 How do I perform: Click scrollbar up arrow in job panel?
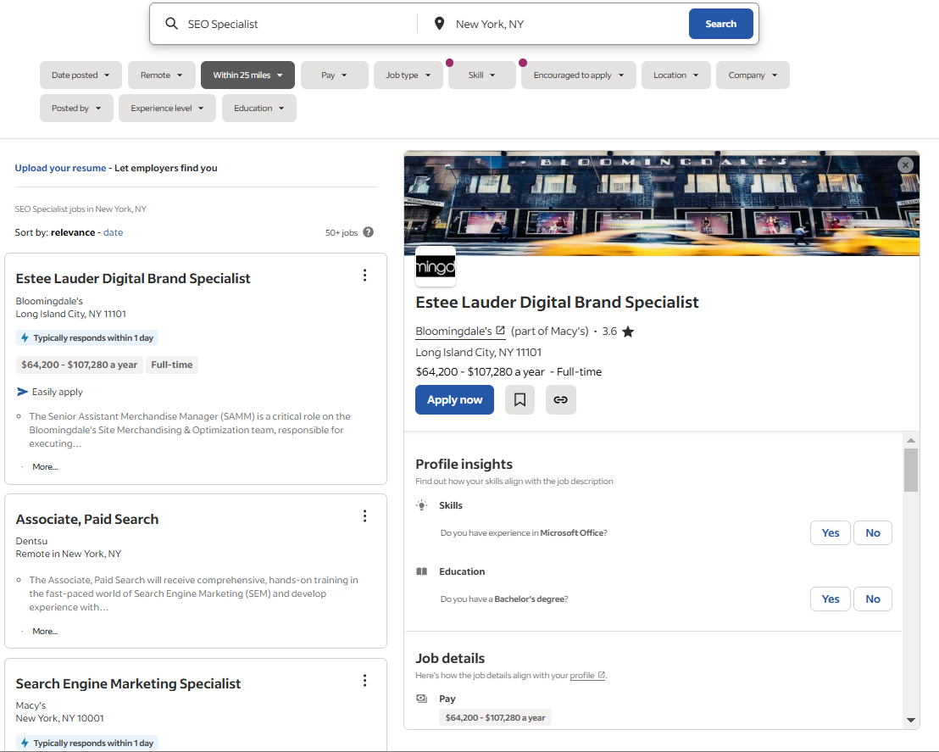[x=911, y=440]
